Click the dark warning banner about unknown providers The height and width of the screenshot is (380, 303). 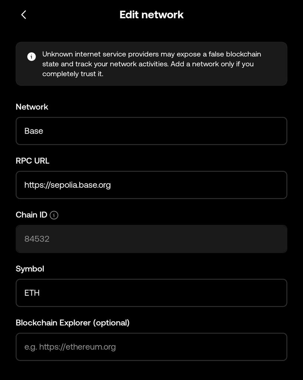pyautogui.click(x=151, y=63)
